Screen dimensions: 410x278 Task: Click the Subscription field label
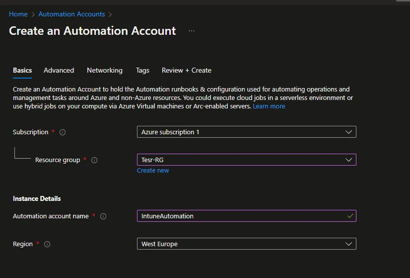click(x=31, y=132)
